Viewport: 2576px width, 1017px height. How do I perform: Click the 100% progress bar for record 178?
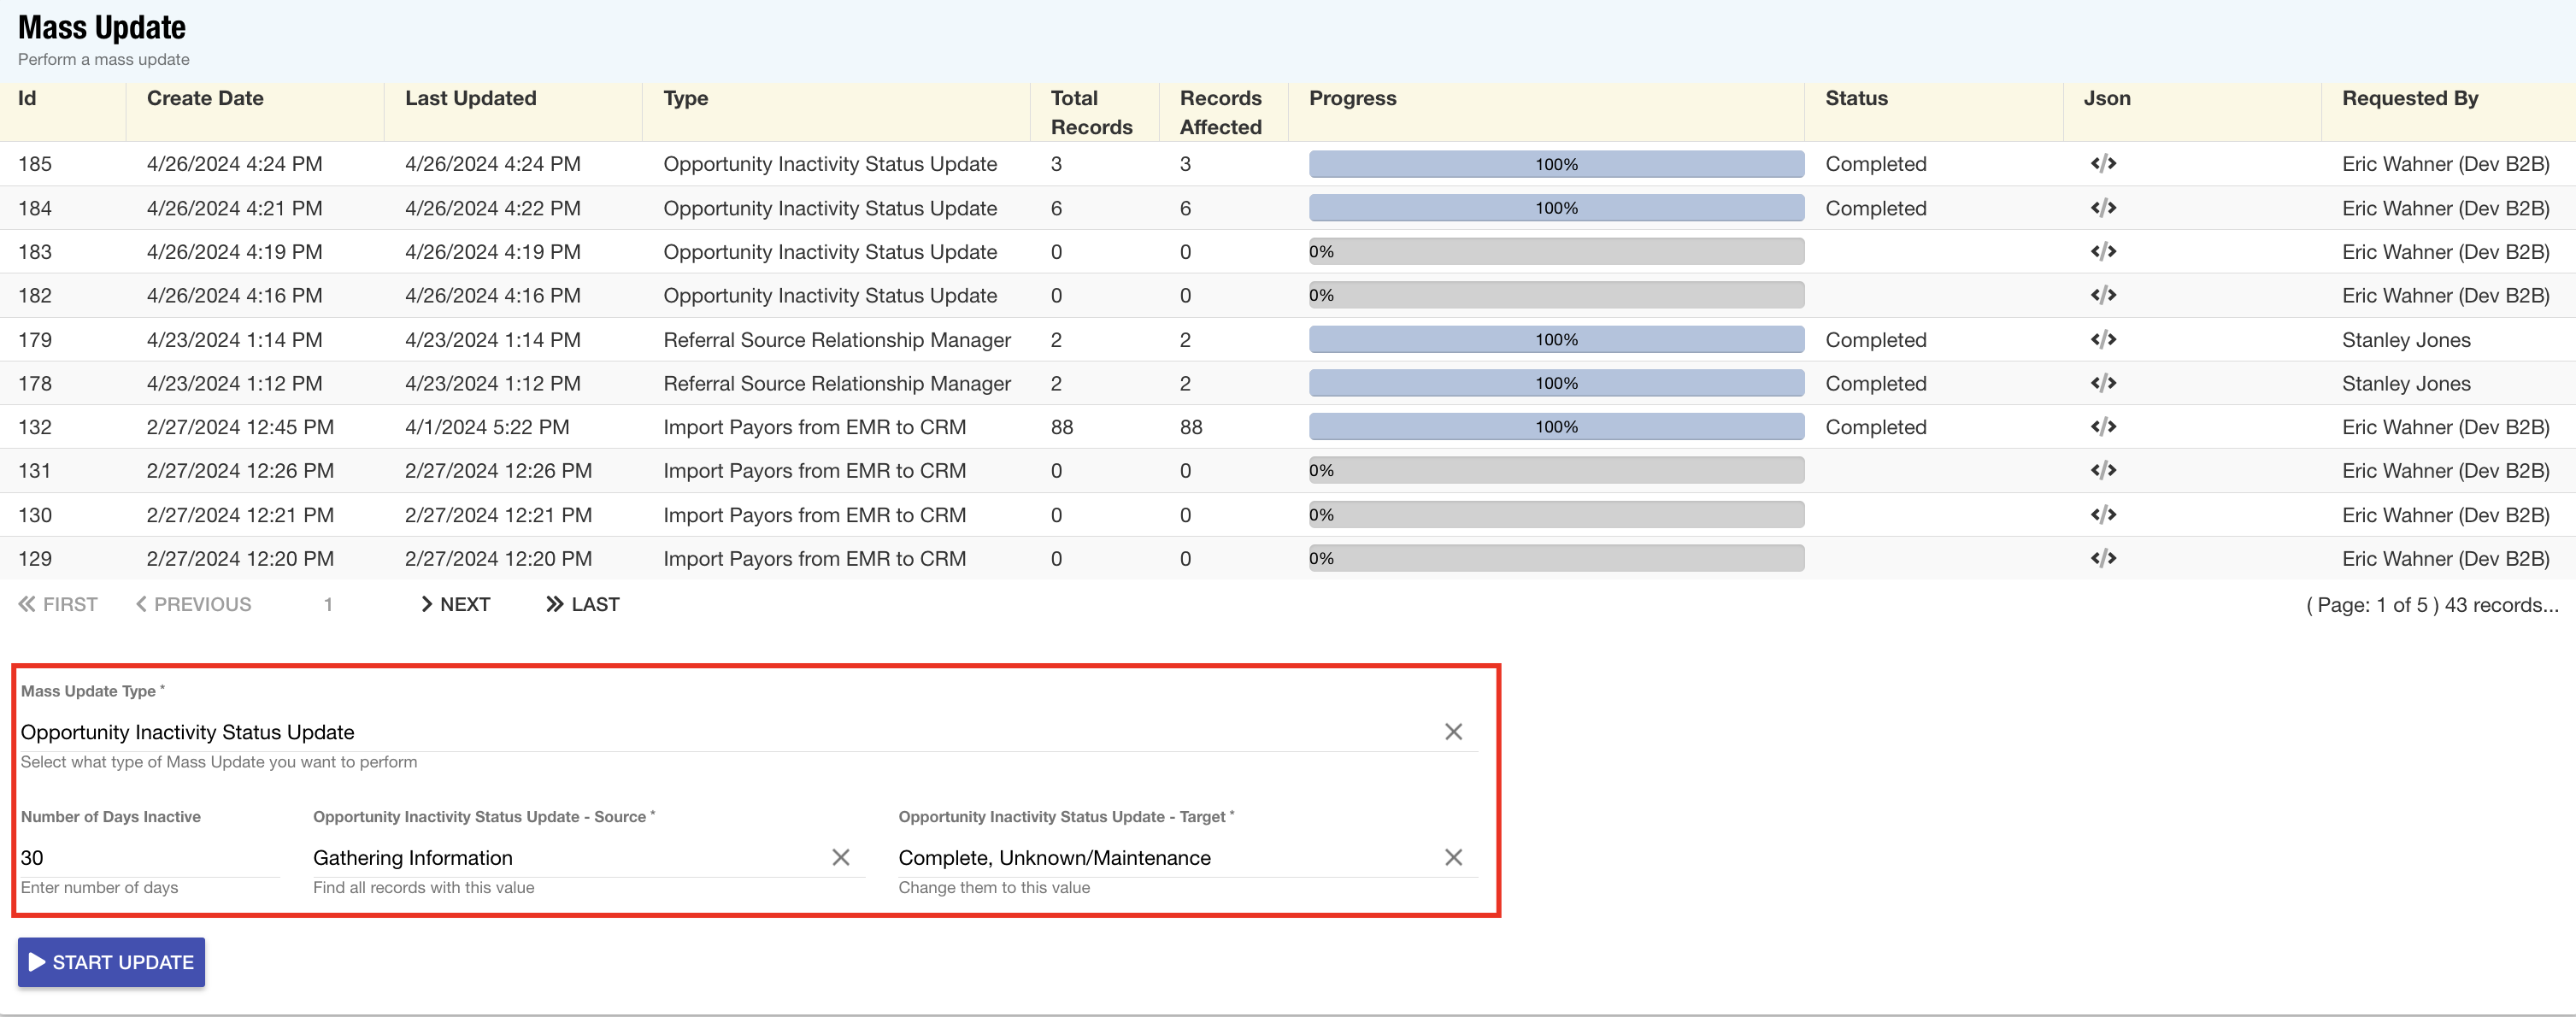tap(1555, 384)
